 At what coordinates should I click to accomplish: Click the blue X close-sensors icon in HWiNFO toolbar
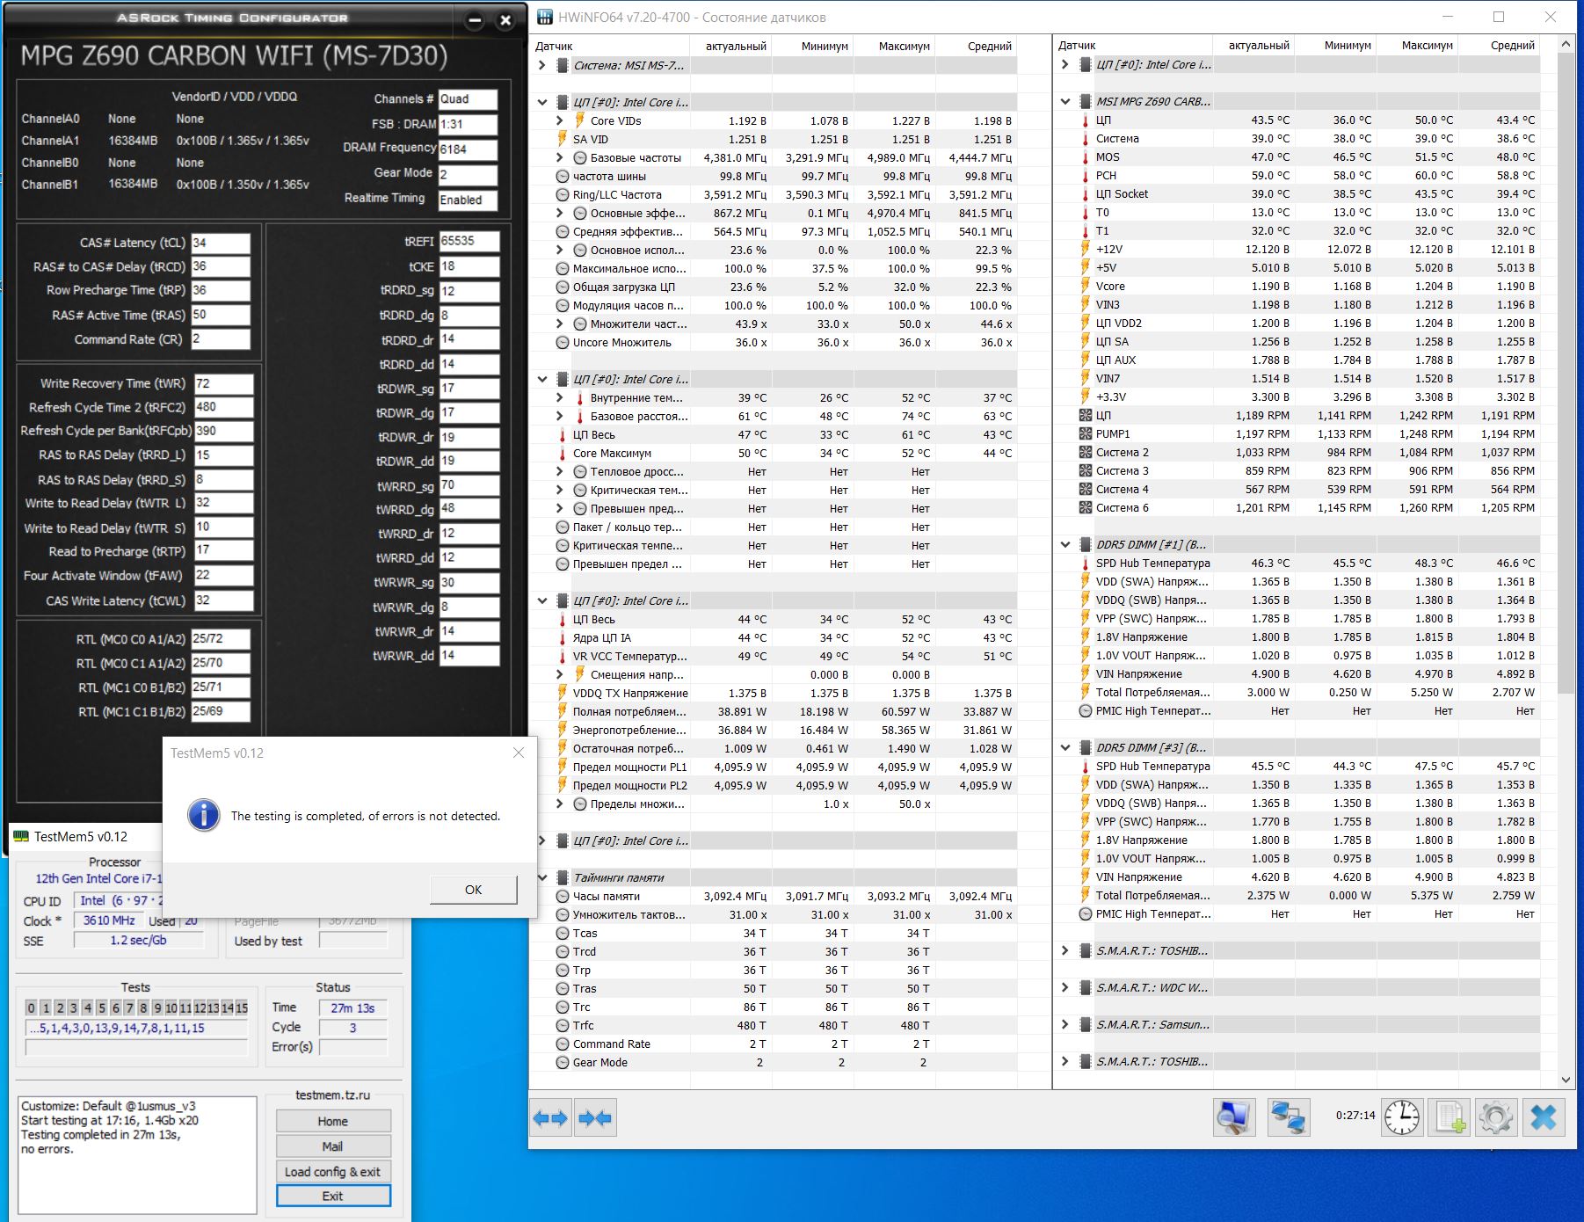coord(1543,1118)
